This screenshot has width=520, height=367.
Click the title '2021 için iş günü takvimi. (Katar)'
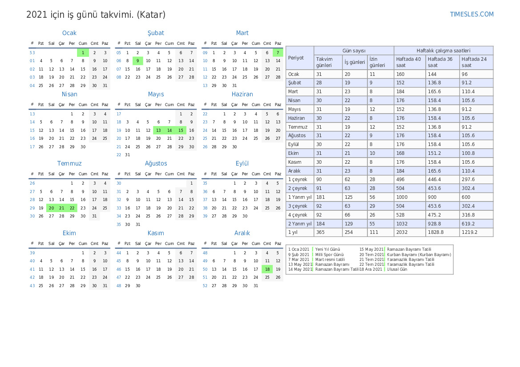[96, 15]
